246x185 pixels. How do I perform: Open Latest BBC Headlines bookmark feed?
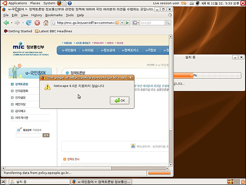click(x=54, y=31)
